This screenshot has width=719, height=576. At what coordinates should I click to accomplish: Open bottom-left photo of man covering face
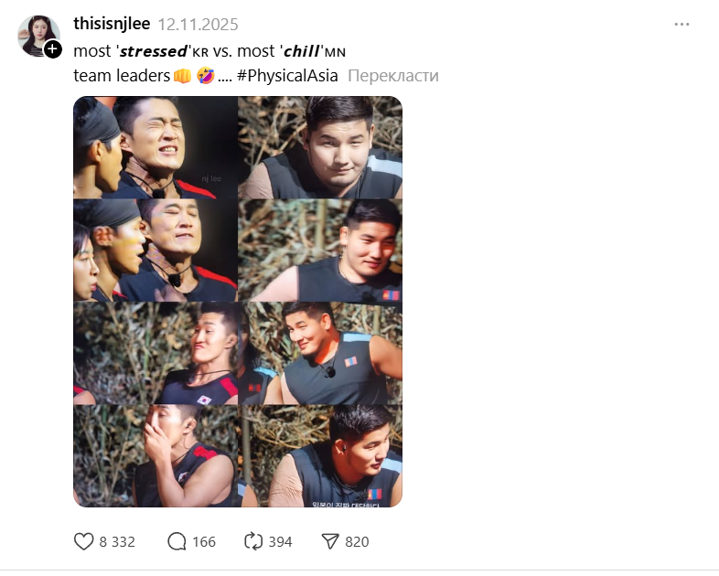[x=156, y=456]
